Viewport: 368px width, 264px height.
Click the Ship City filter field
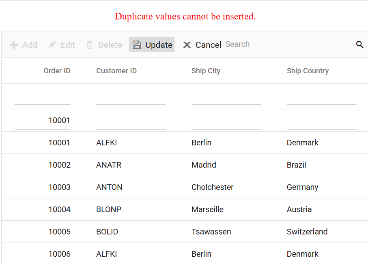(226, 98)
